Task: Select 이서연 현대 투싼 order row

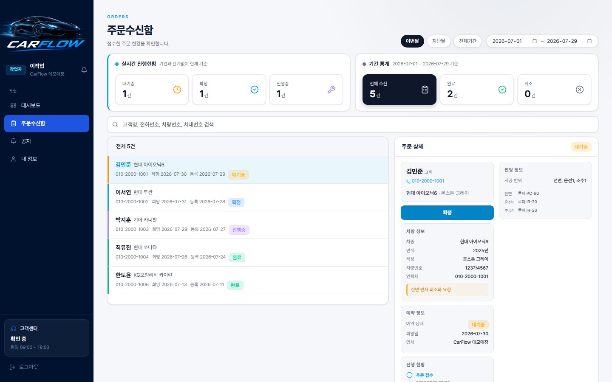Action: point(248,197)
